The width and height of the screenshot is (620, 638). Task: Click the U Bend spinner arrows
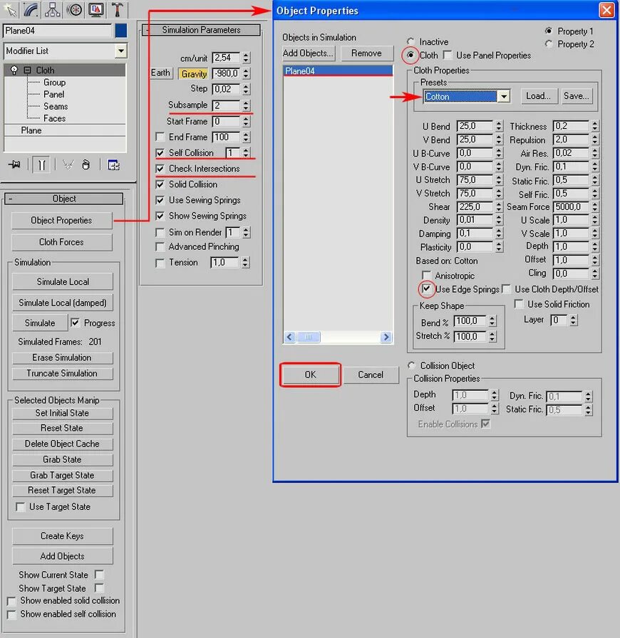499,126
